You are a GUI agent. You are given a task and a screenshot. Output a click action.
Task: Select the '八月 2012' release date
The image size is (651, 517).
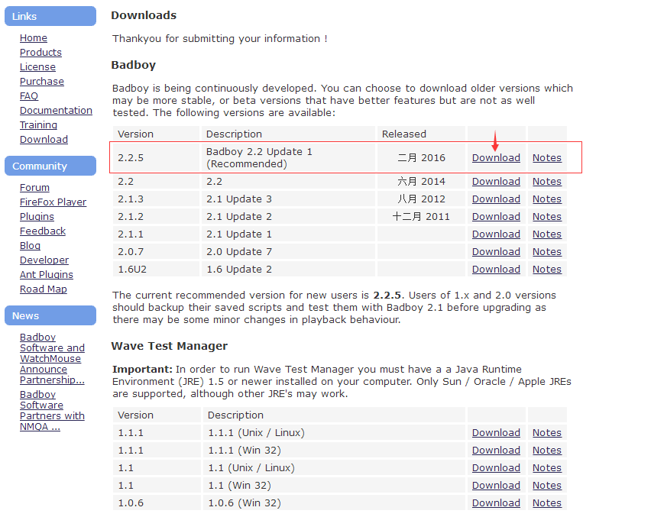[421, 199]
